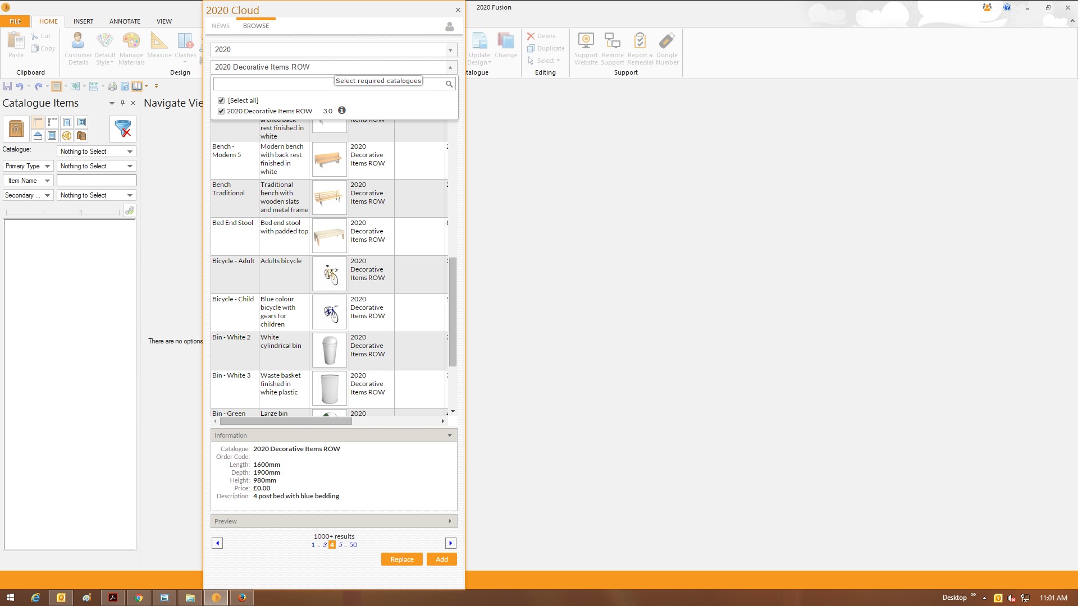Click the Item Name text input field

97,181
